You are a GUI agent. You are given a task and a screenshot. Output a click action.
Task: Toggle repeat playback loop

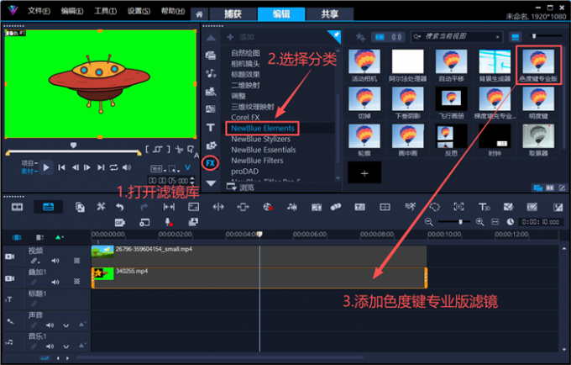(x=113, y=167)
